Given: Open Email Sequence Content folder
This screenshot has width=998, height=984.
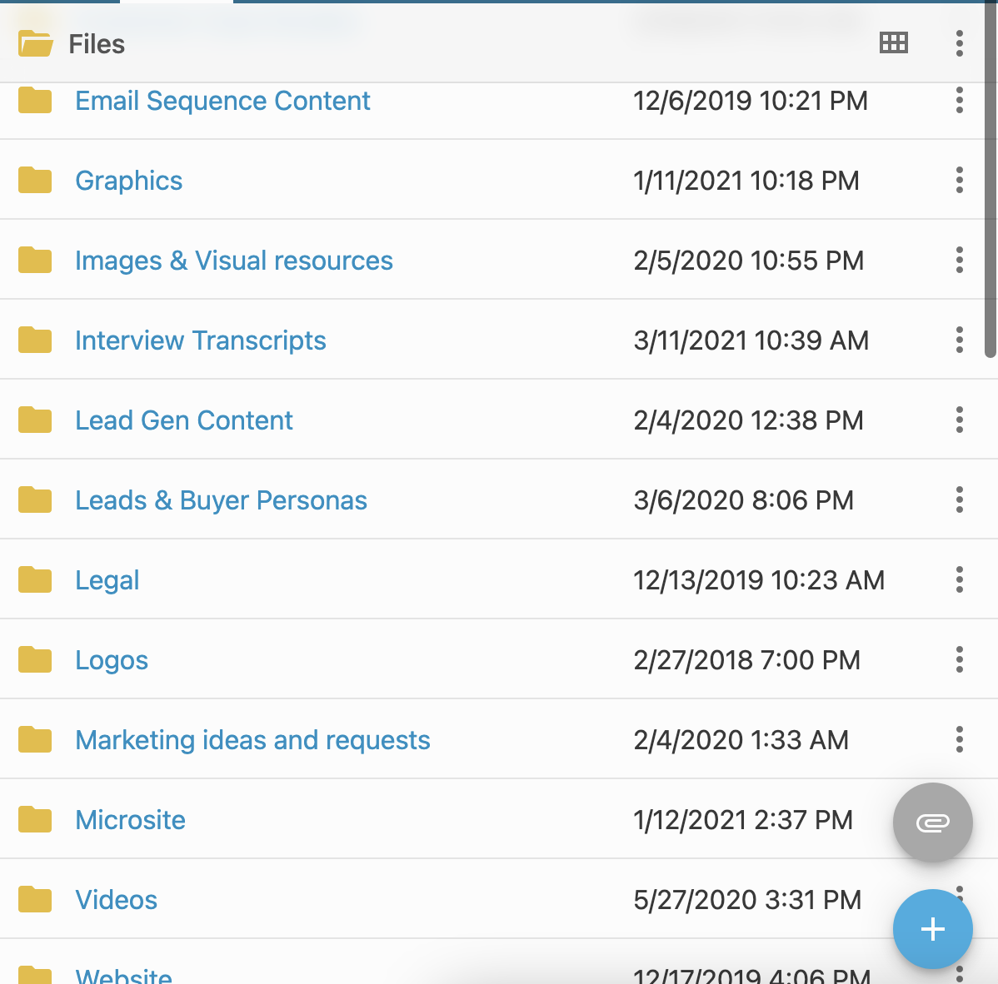Looking at the screenshot, I should coord(222,101).
